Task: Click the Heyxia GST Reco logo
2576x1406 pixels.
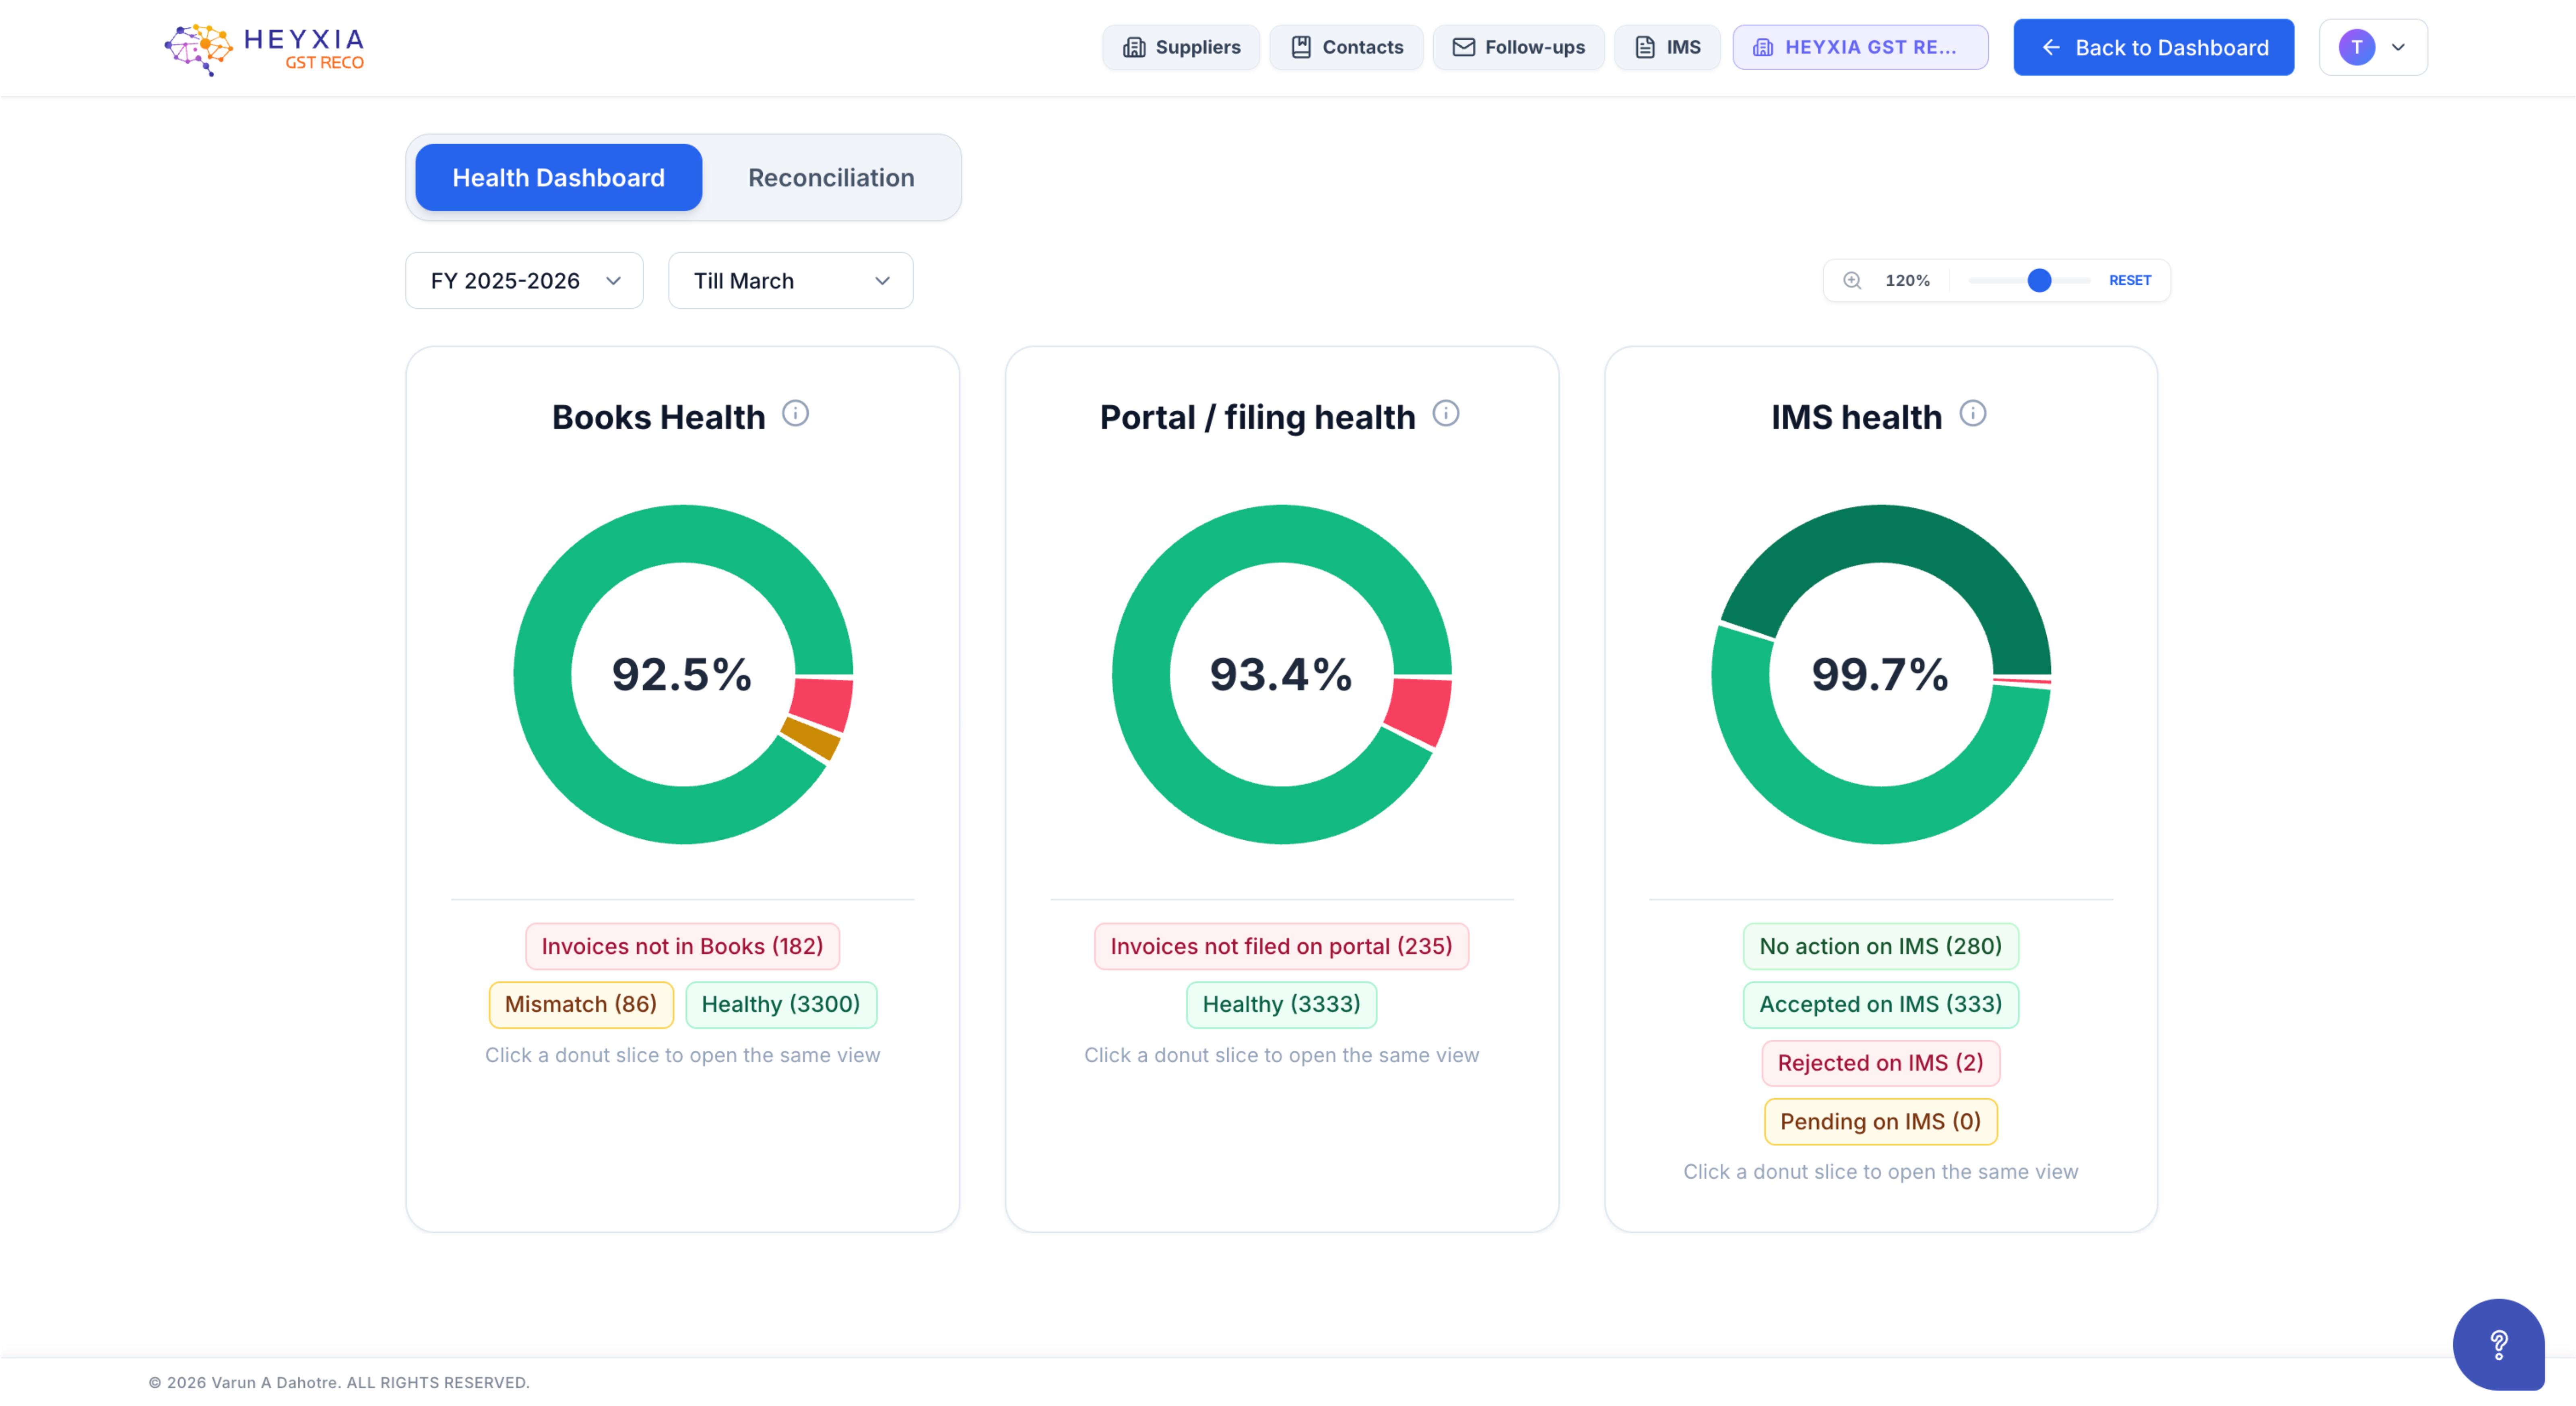Action: (264, 49)
